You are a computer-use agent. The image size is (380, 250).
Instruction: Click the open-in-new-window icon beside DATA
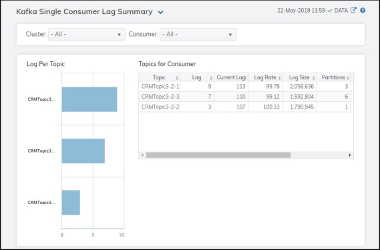[x=354, y=10]
